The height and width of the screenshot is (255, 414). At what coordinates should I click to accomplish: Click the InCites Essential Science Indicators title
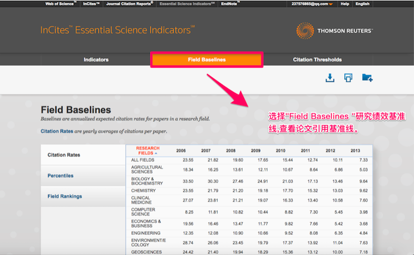tap(117, 30)
